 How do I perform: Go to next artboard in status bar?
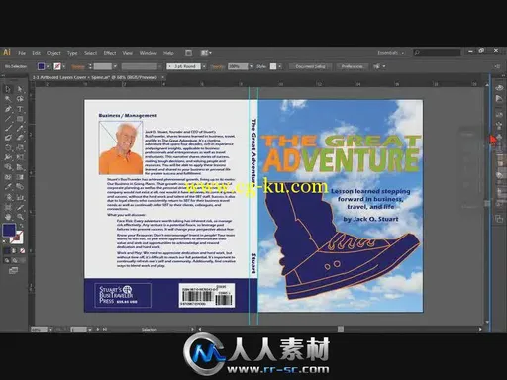point(98,329)
